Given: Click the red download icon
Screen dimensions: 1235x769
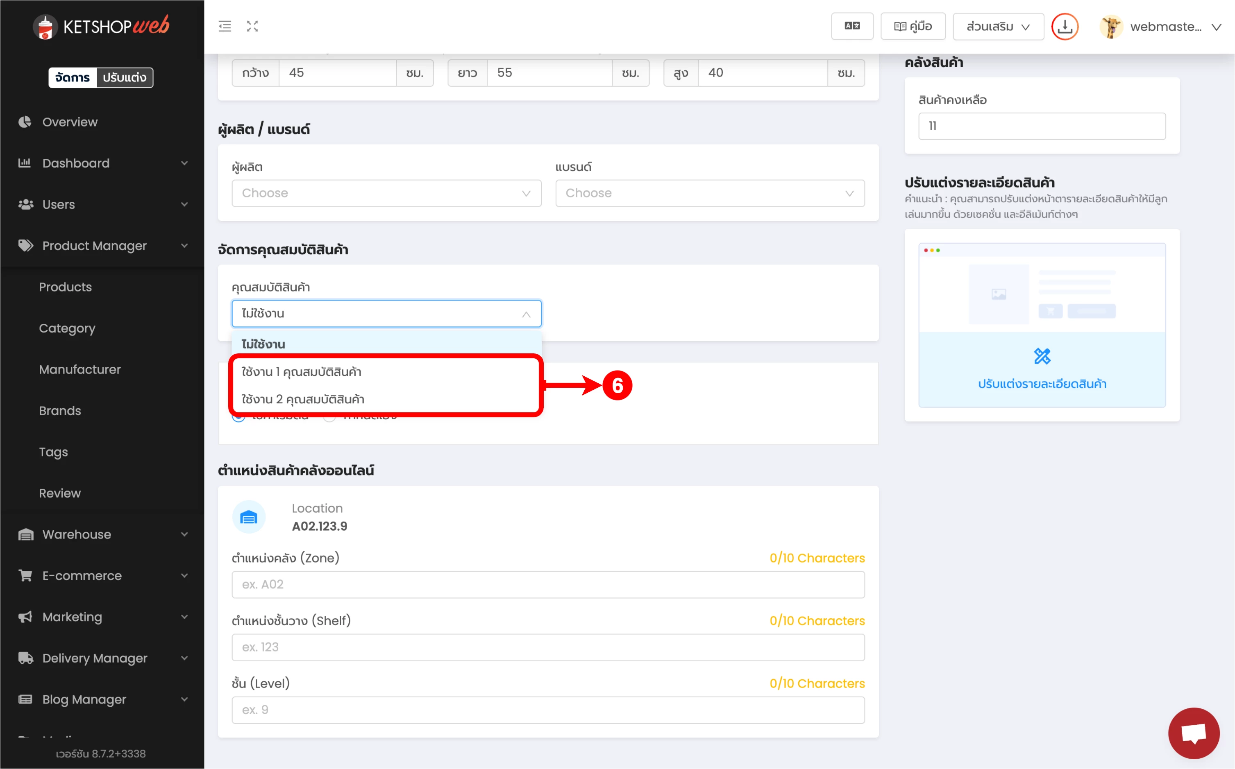Looking at the screenshot, I should coord(1065,27).
